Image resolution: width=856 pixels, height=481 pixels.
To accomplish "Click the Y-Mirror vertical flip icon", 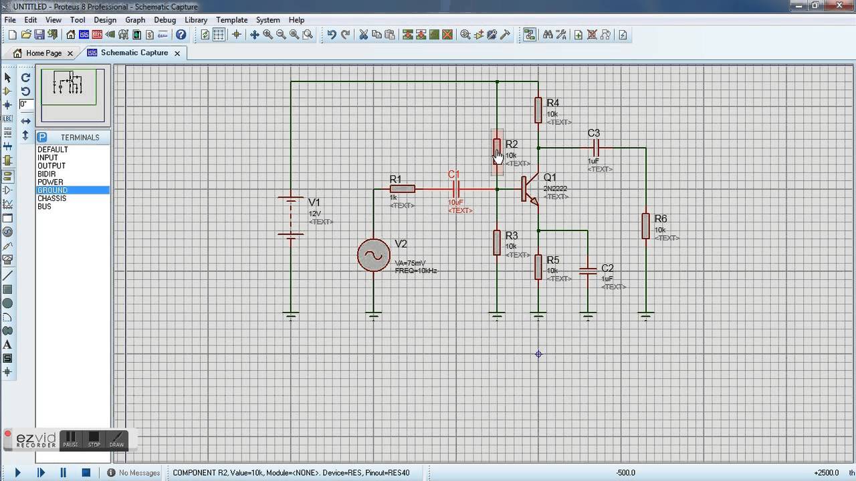I will (x=25, y=135).
